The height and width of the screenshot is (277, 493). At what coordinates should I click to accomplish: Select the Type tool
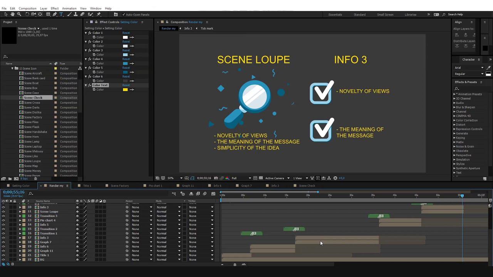pos(61,14)
